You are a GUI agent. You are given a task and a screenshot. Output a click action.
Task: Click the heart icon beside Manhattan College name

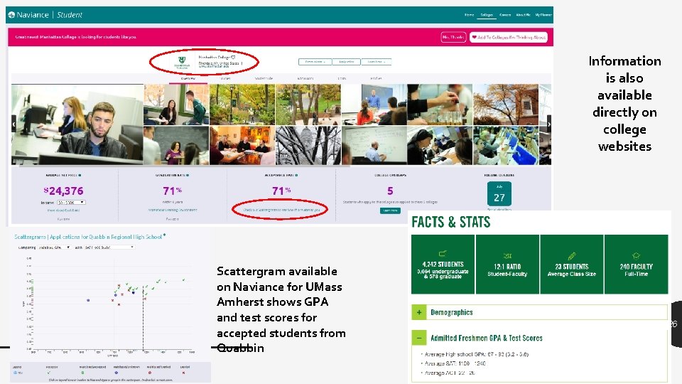point(234,58)
